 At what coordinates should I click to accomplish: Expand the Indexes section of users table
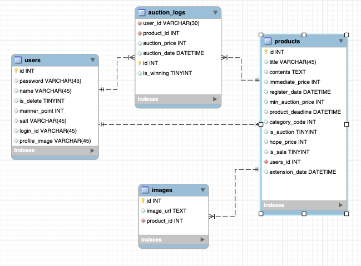[92, 150]
